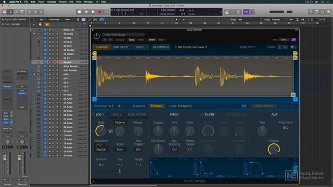Viewport: 333px width, 187px height.
Task: Click the Quick Sampler power button
Action: point(96,36)
